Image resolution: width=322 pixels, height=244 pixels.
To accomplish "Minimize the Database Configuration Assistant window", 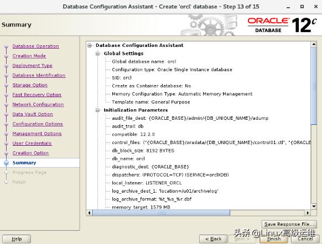I will (x=288, y=7).
